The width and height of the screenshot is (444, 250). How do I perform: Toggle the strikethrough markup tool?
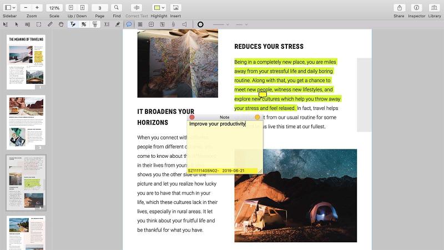tap(95, 24)
